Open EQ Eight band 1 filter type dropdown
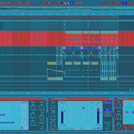 click(x=127, y=126)
